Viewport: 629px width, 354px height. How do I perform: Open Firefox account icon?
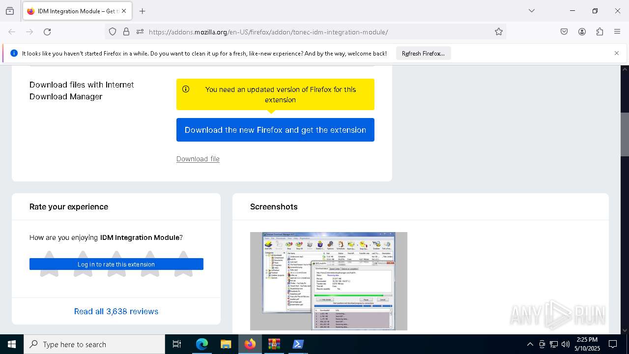[x=582, y=32]
